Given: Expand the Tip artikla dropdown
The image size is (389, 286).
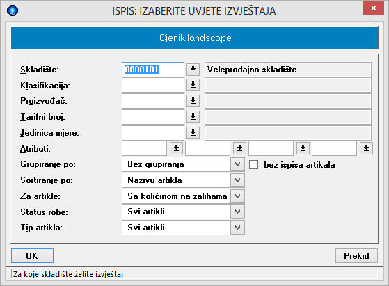Looking at the screenshot, I should [237, 228].
